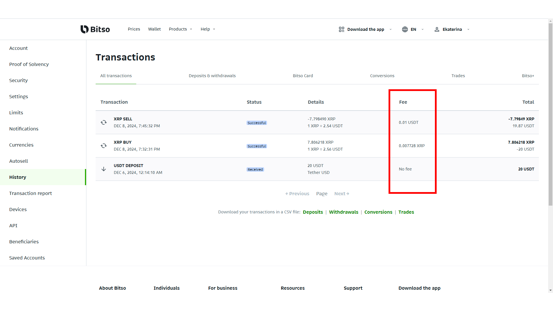Expand the Help dropdown

[208, 29]
